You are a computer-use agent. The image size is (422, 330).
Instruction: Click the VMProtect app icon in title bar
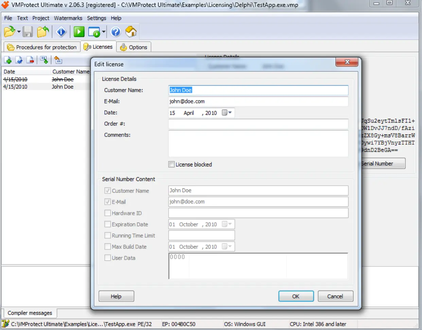coord(5,4)
